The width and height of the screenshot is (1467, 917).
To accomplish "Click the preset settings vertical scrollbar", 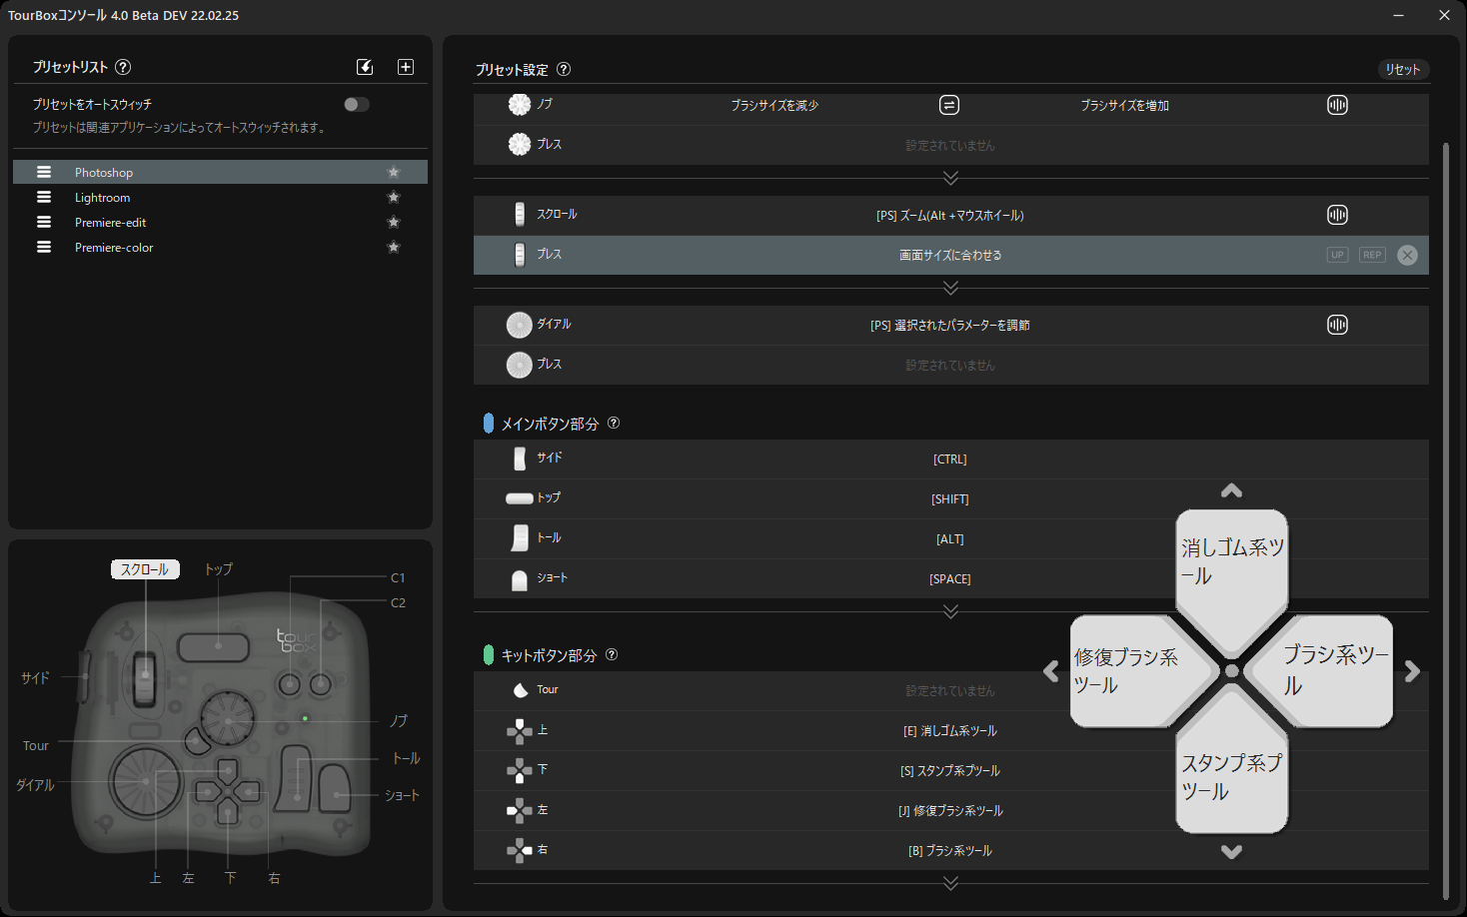I will (1445, 519).
